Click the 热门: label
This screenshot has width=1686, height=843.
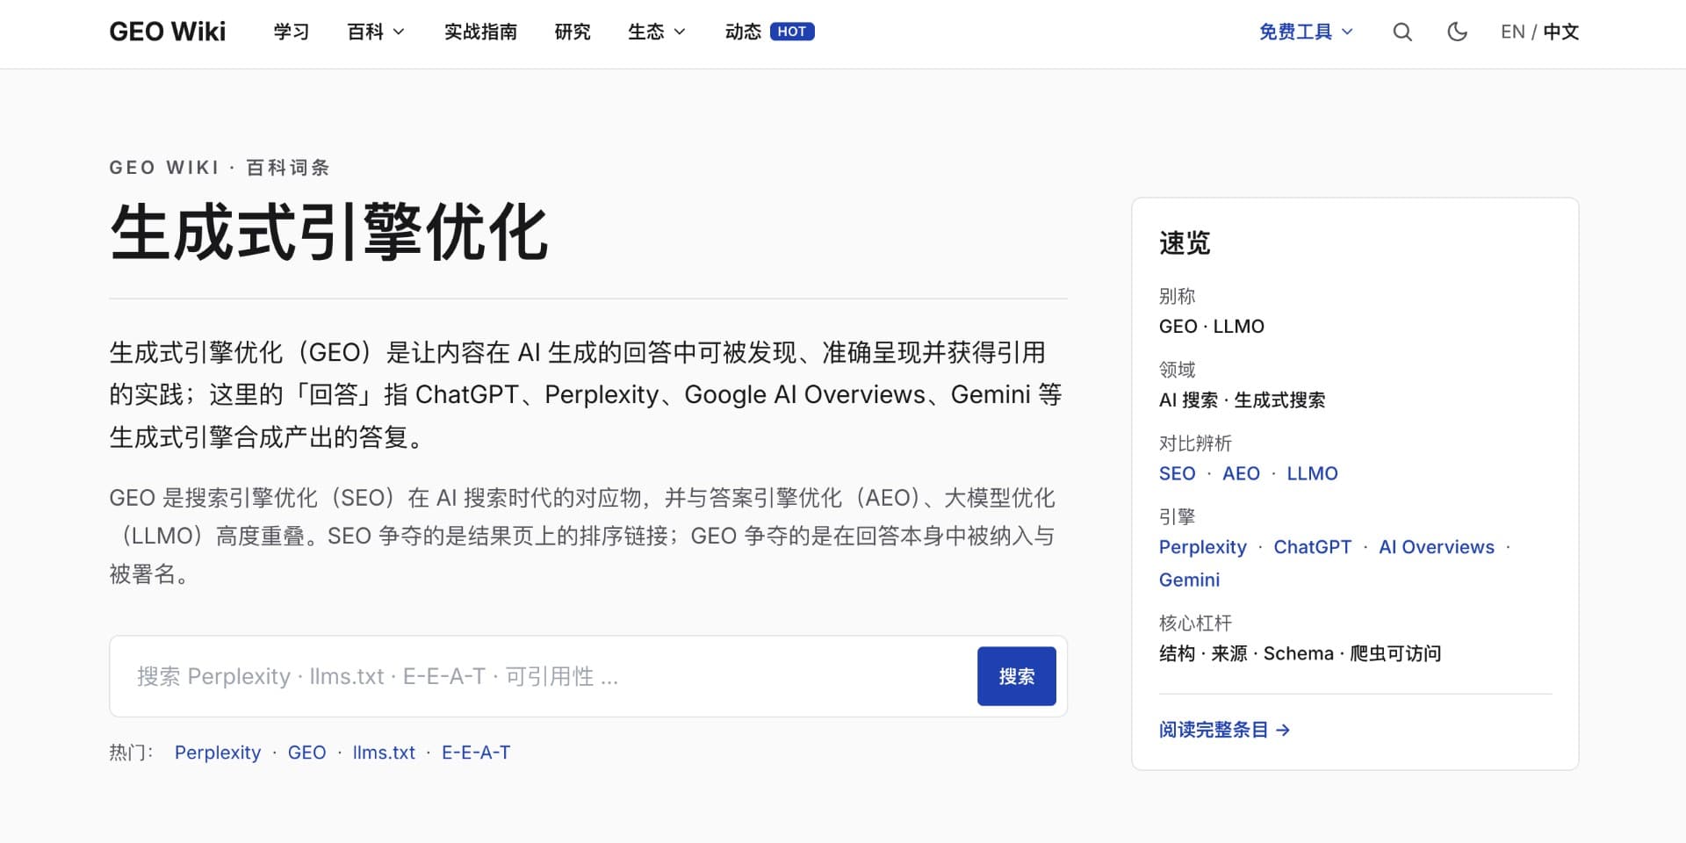(x=131, y=753)
